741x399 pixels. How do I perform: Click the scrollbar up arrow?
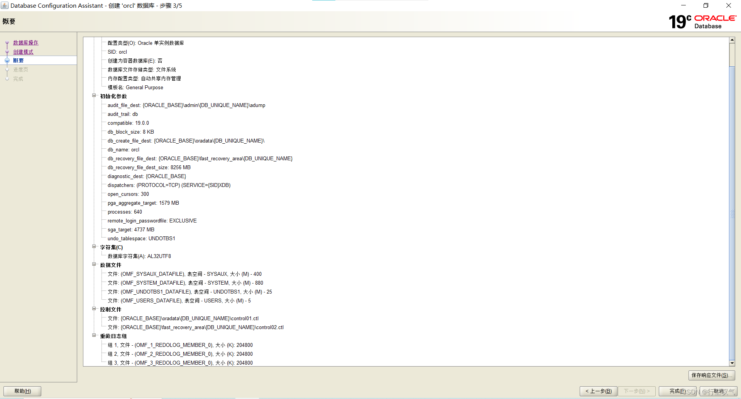(x=732, y=40)
